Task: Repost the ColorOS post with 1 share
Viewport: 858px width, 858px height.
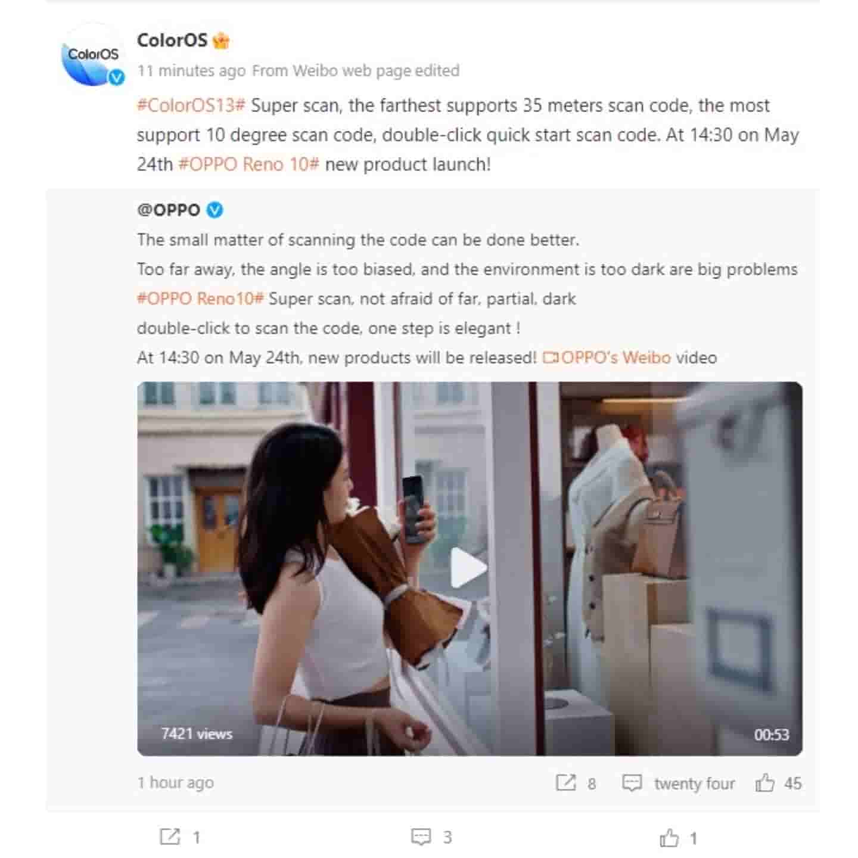Action: click(180, 837)
